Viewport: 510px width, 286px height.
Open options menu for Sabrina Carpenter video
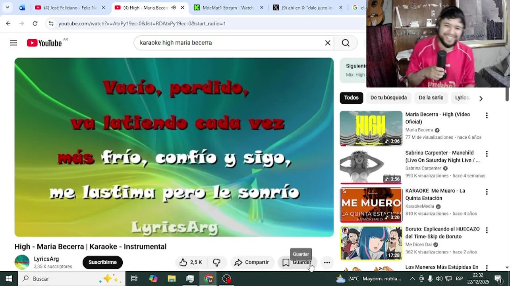(x=487, y=154)
